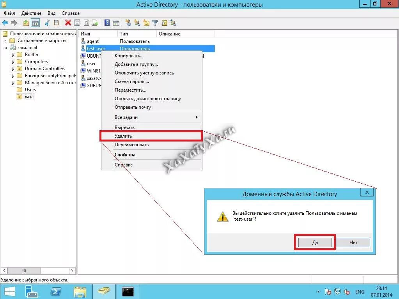Select Отключить учетную запись in context menu
399x299 pixels.
(152, 73)
